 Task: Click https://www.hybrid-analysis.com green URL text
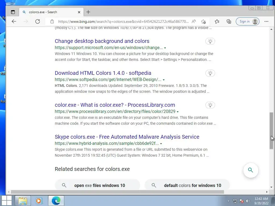tap(107, 143)
